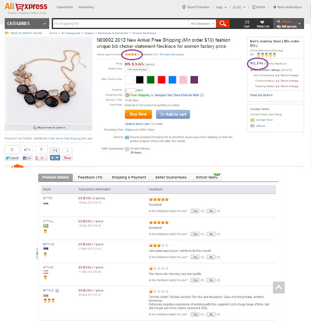Open the shipping method dropdown for China Post Air Mail
The image size is (311, 321).
point(202,95)
